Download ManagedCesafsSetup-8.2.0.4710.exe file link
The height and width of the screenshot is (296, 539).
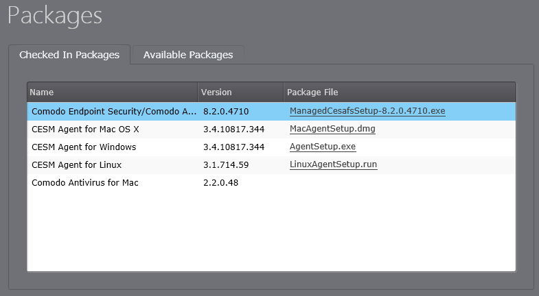click(x=367, y=111)
